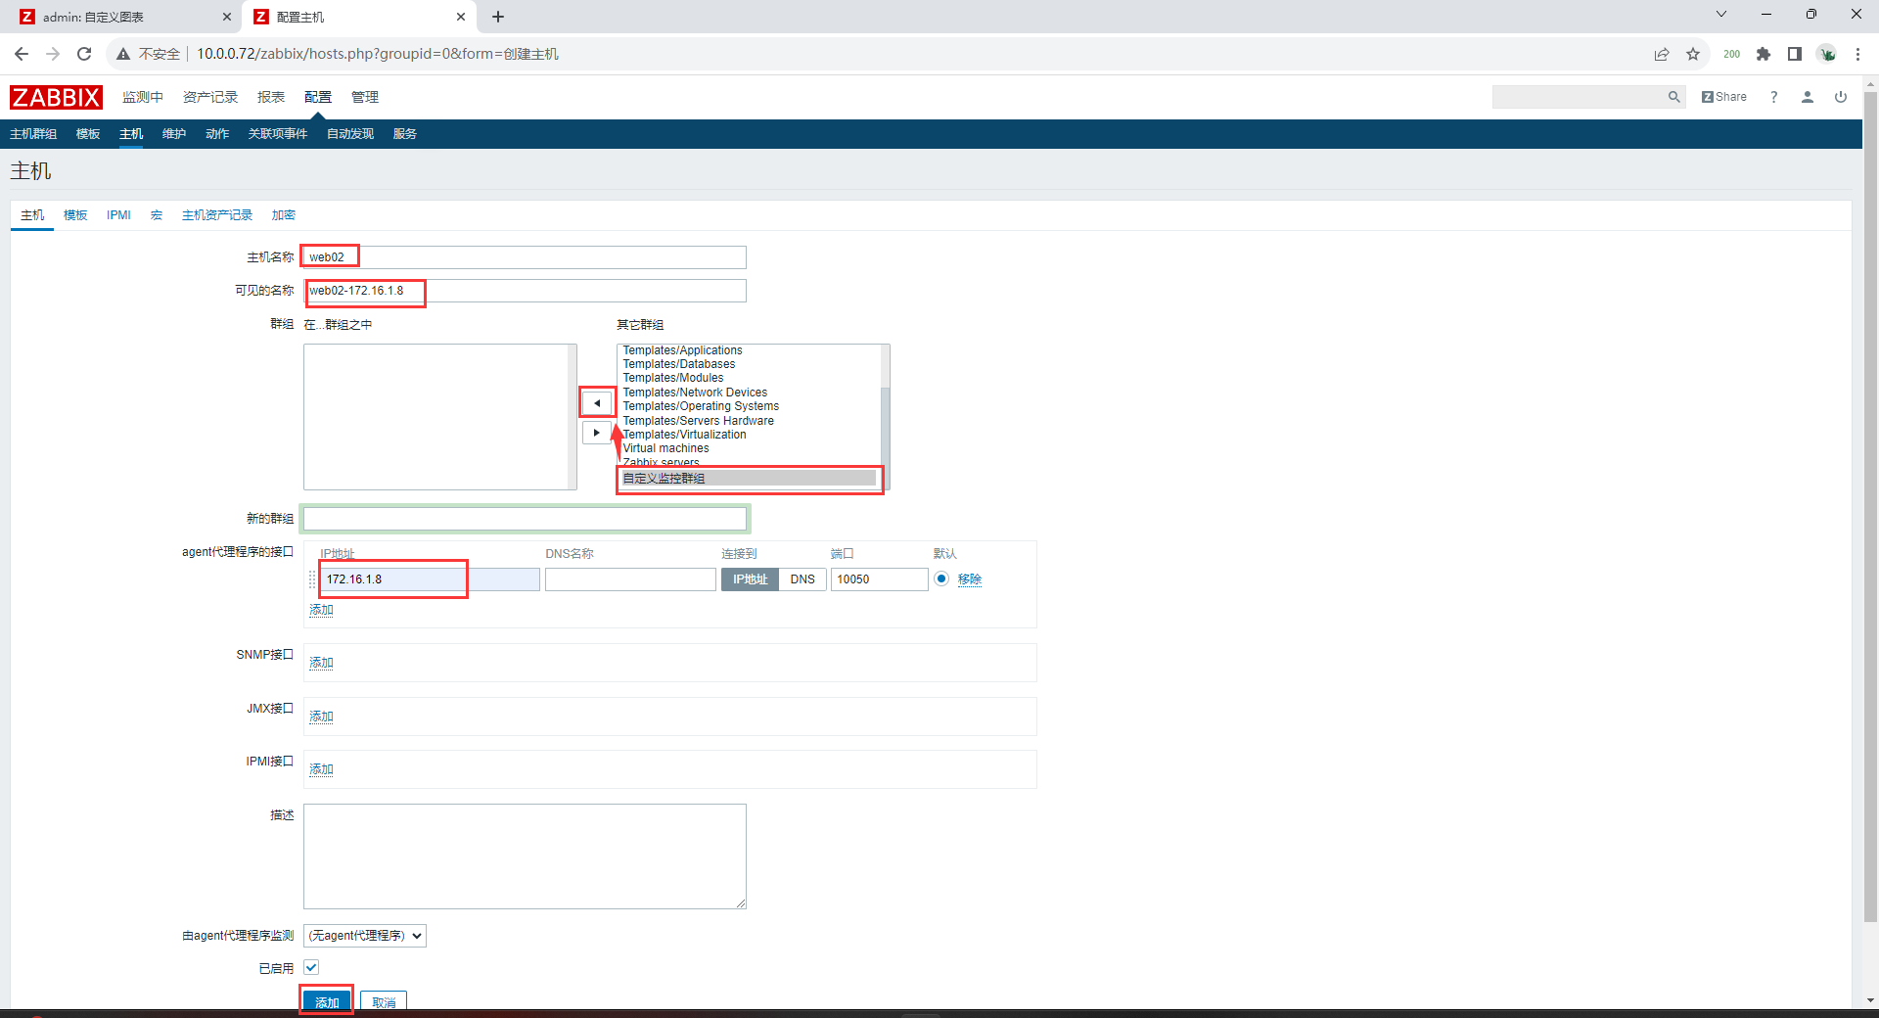Open a new browser tab
1879x1018 pixels.
point(498,17)
